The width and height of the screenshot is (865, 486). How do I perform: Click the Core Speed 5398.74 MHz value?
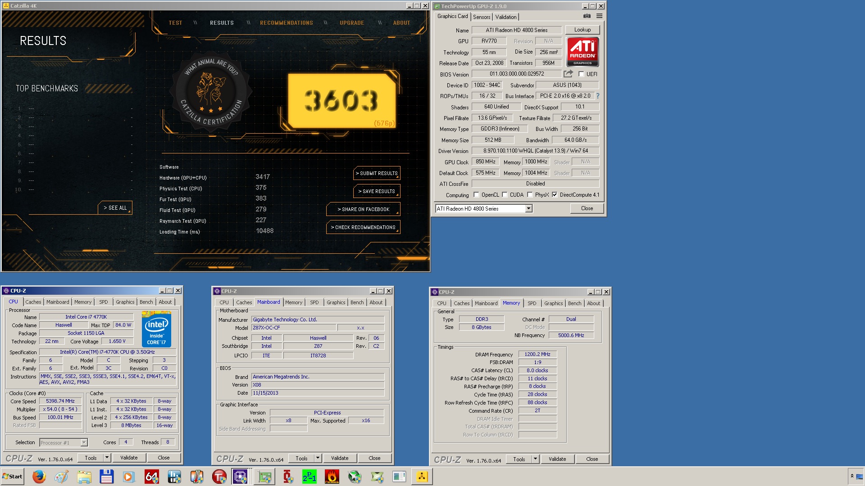[60, 401]
